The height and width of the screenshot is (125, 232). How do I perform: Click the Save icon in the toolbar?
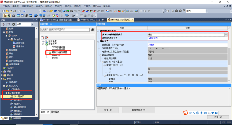(x=11, y=11)
